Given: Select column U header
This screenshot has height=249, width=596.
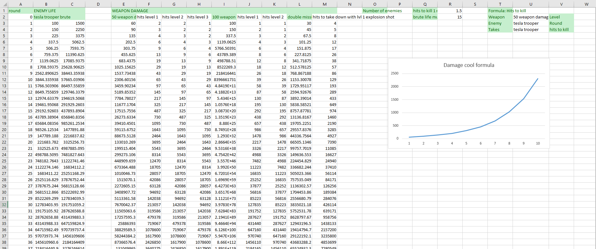Looking at the screenshot, I should (531, 4).
